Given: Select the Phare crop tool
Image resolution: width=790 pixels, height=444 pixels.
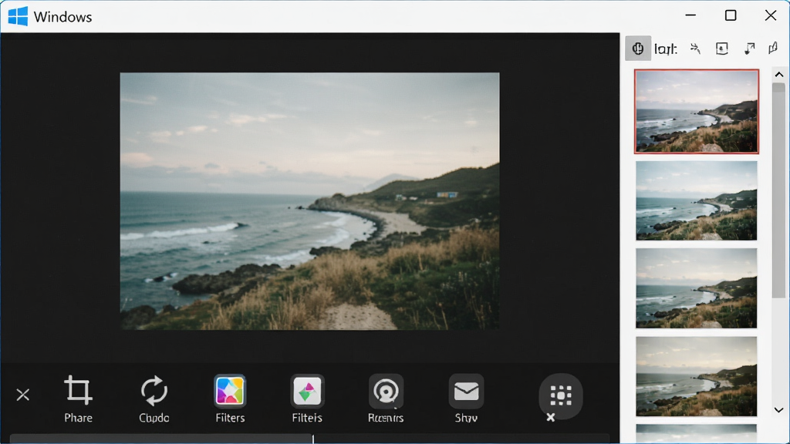Looking at the screenshot, I should pyautogui.click(x=78, y=390).
